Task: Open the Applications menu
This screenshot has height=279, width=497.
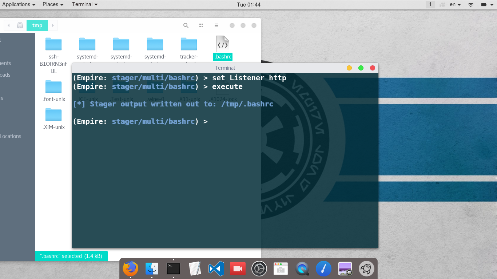Action: click(x=19, y=4)
